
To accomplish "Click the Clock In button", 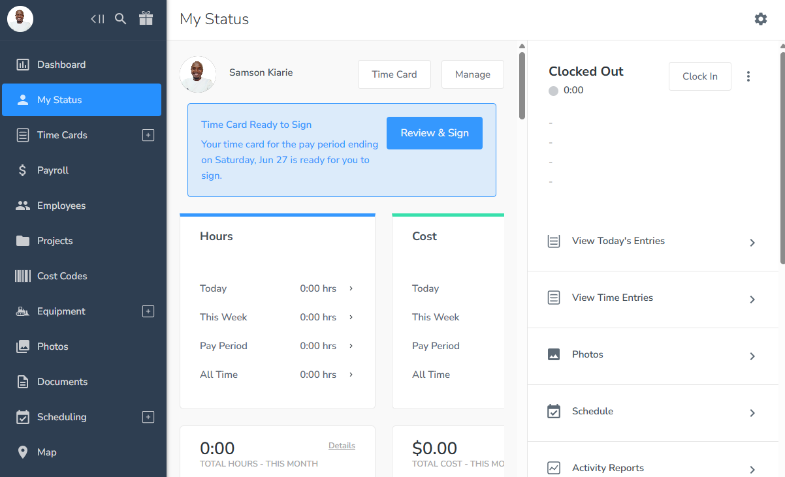I will pyautogui.click(x=700, y=76).
